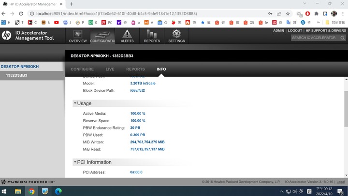Screen dimensions: 348x196
Task: Click the Active Media 100.00 % value
Action: point(138,113)
